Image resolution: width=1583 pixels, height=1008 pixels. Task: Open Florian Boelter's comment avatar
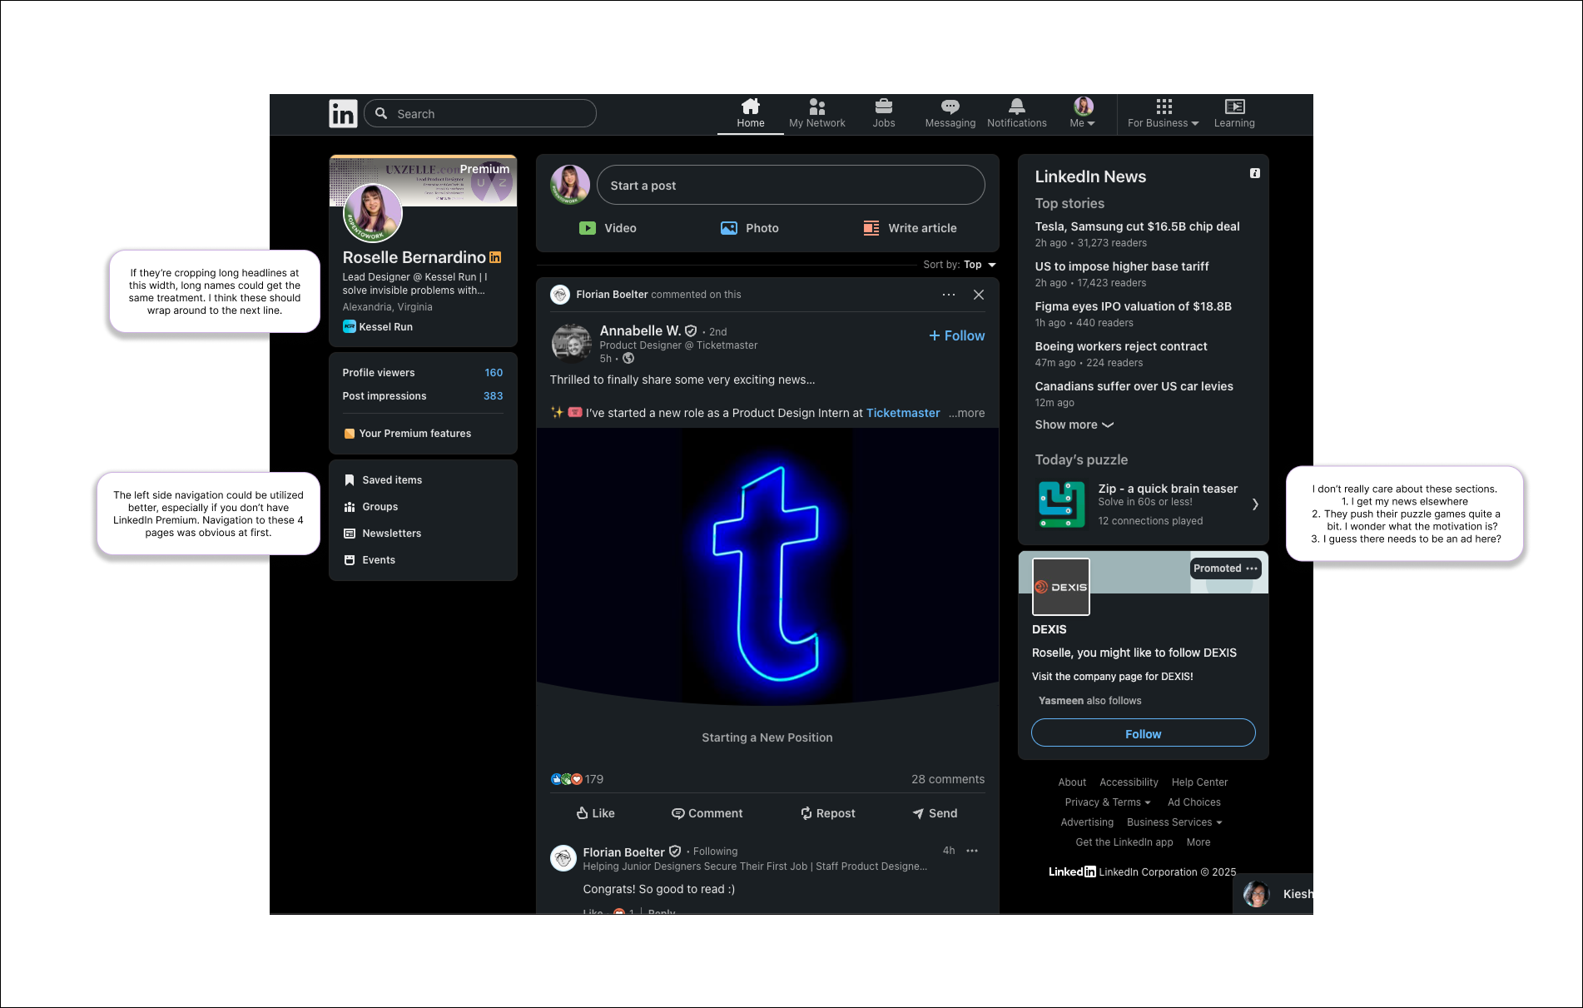point(563,858)
